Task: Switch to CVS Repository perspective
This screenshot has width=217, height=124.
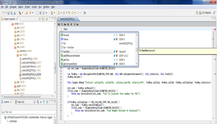Action: click(x=205, y=13)
